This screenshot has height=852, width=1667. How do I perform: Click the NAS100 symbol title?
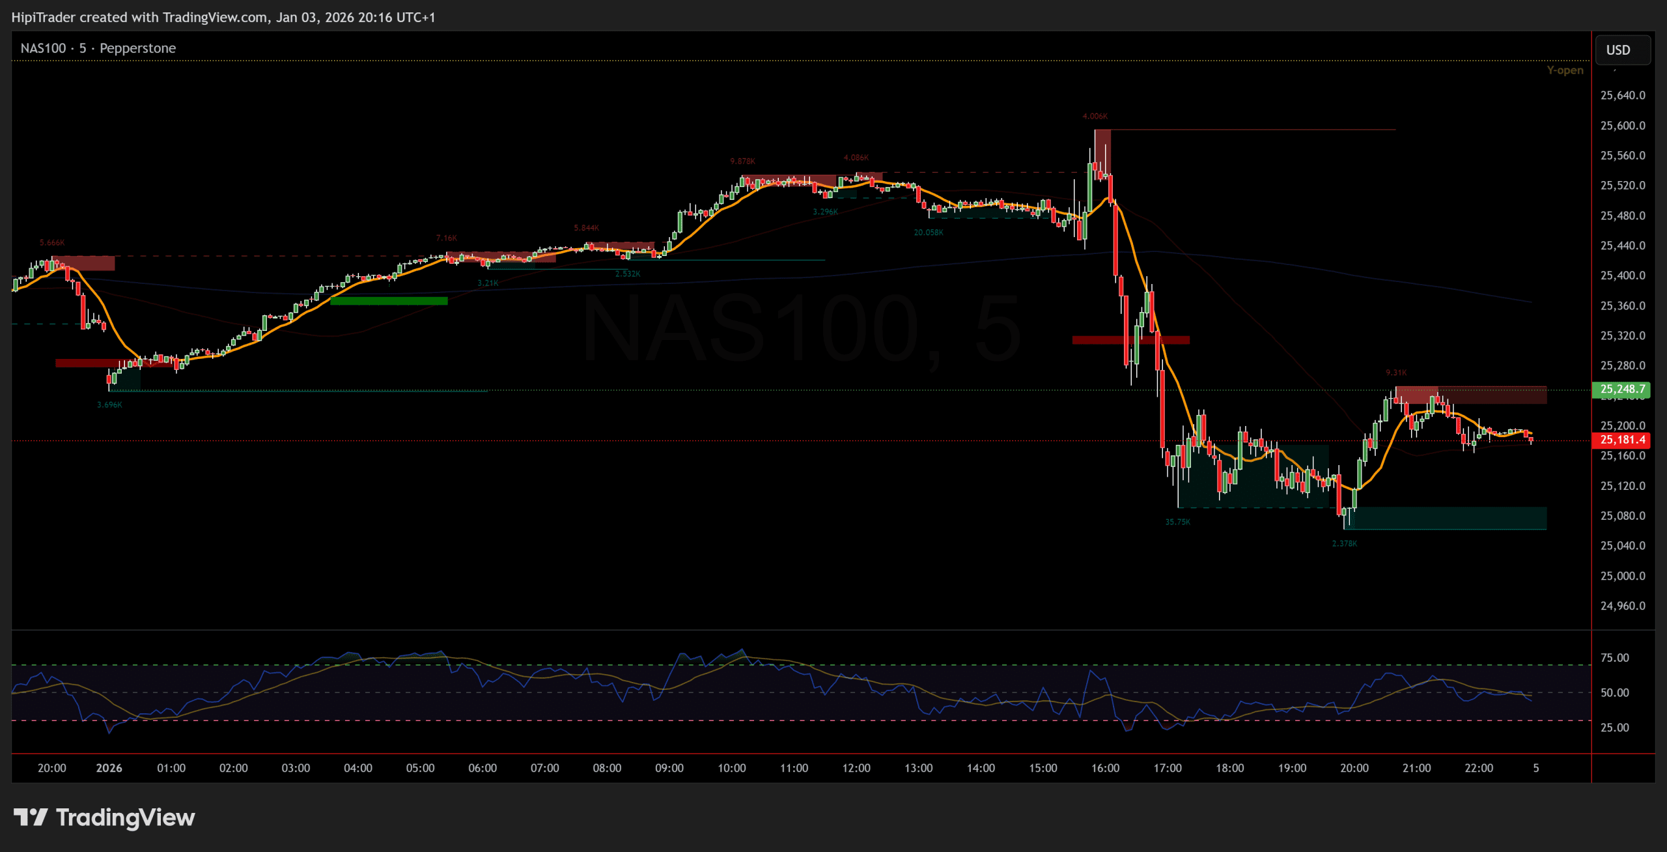tap(43, 48)
